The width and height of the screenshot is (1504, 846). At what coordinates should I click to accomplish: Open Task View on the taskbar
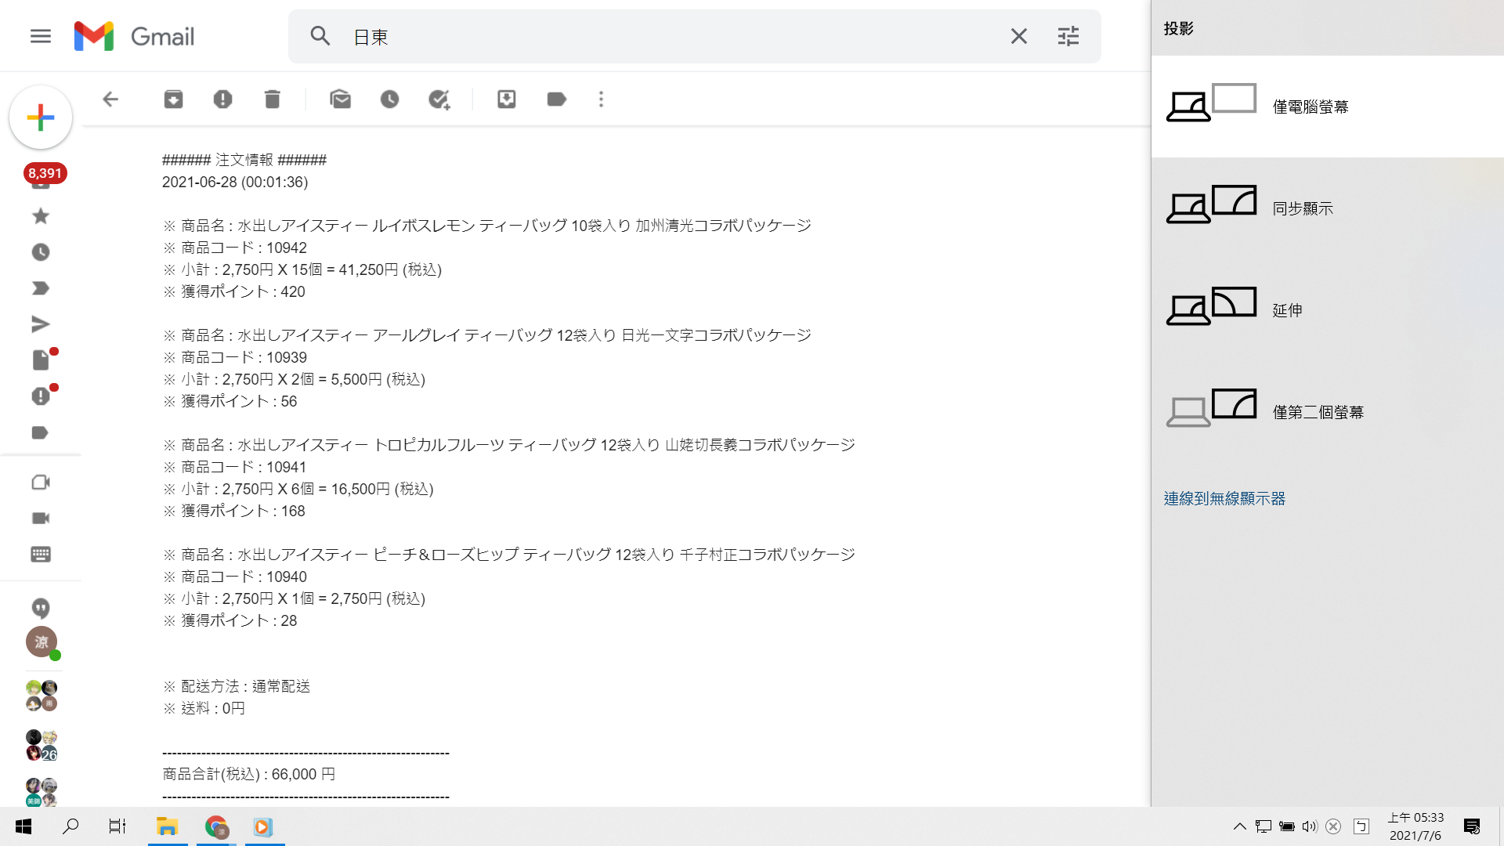(117, 826)
